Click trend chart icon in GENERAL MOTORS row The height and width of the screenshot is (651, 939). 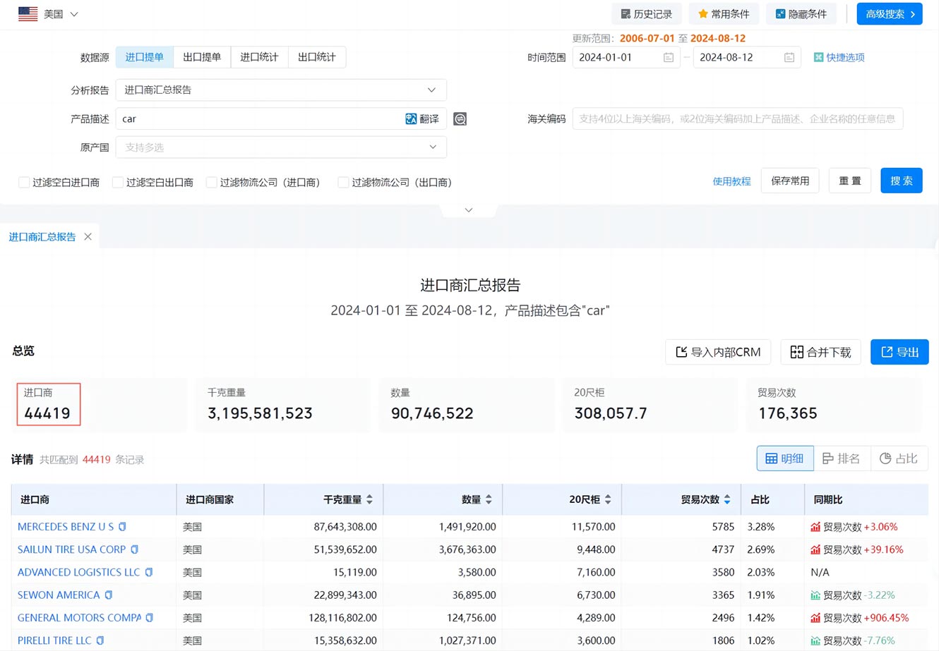(815, 618)
